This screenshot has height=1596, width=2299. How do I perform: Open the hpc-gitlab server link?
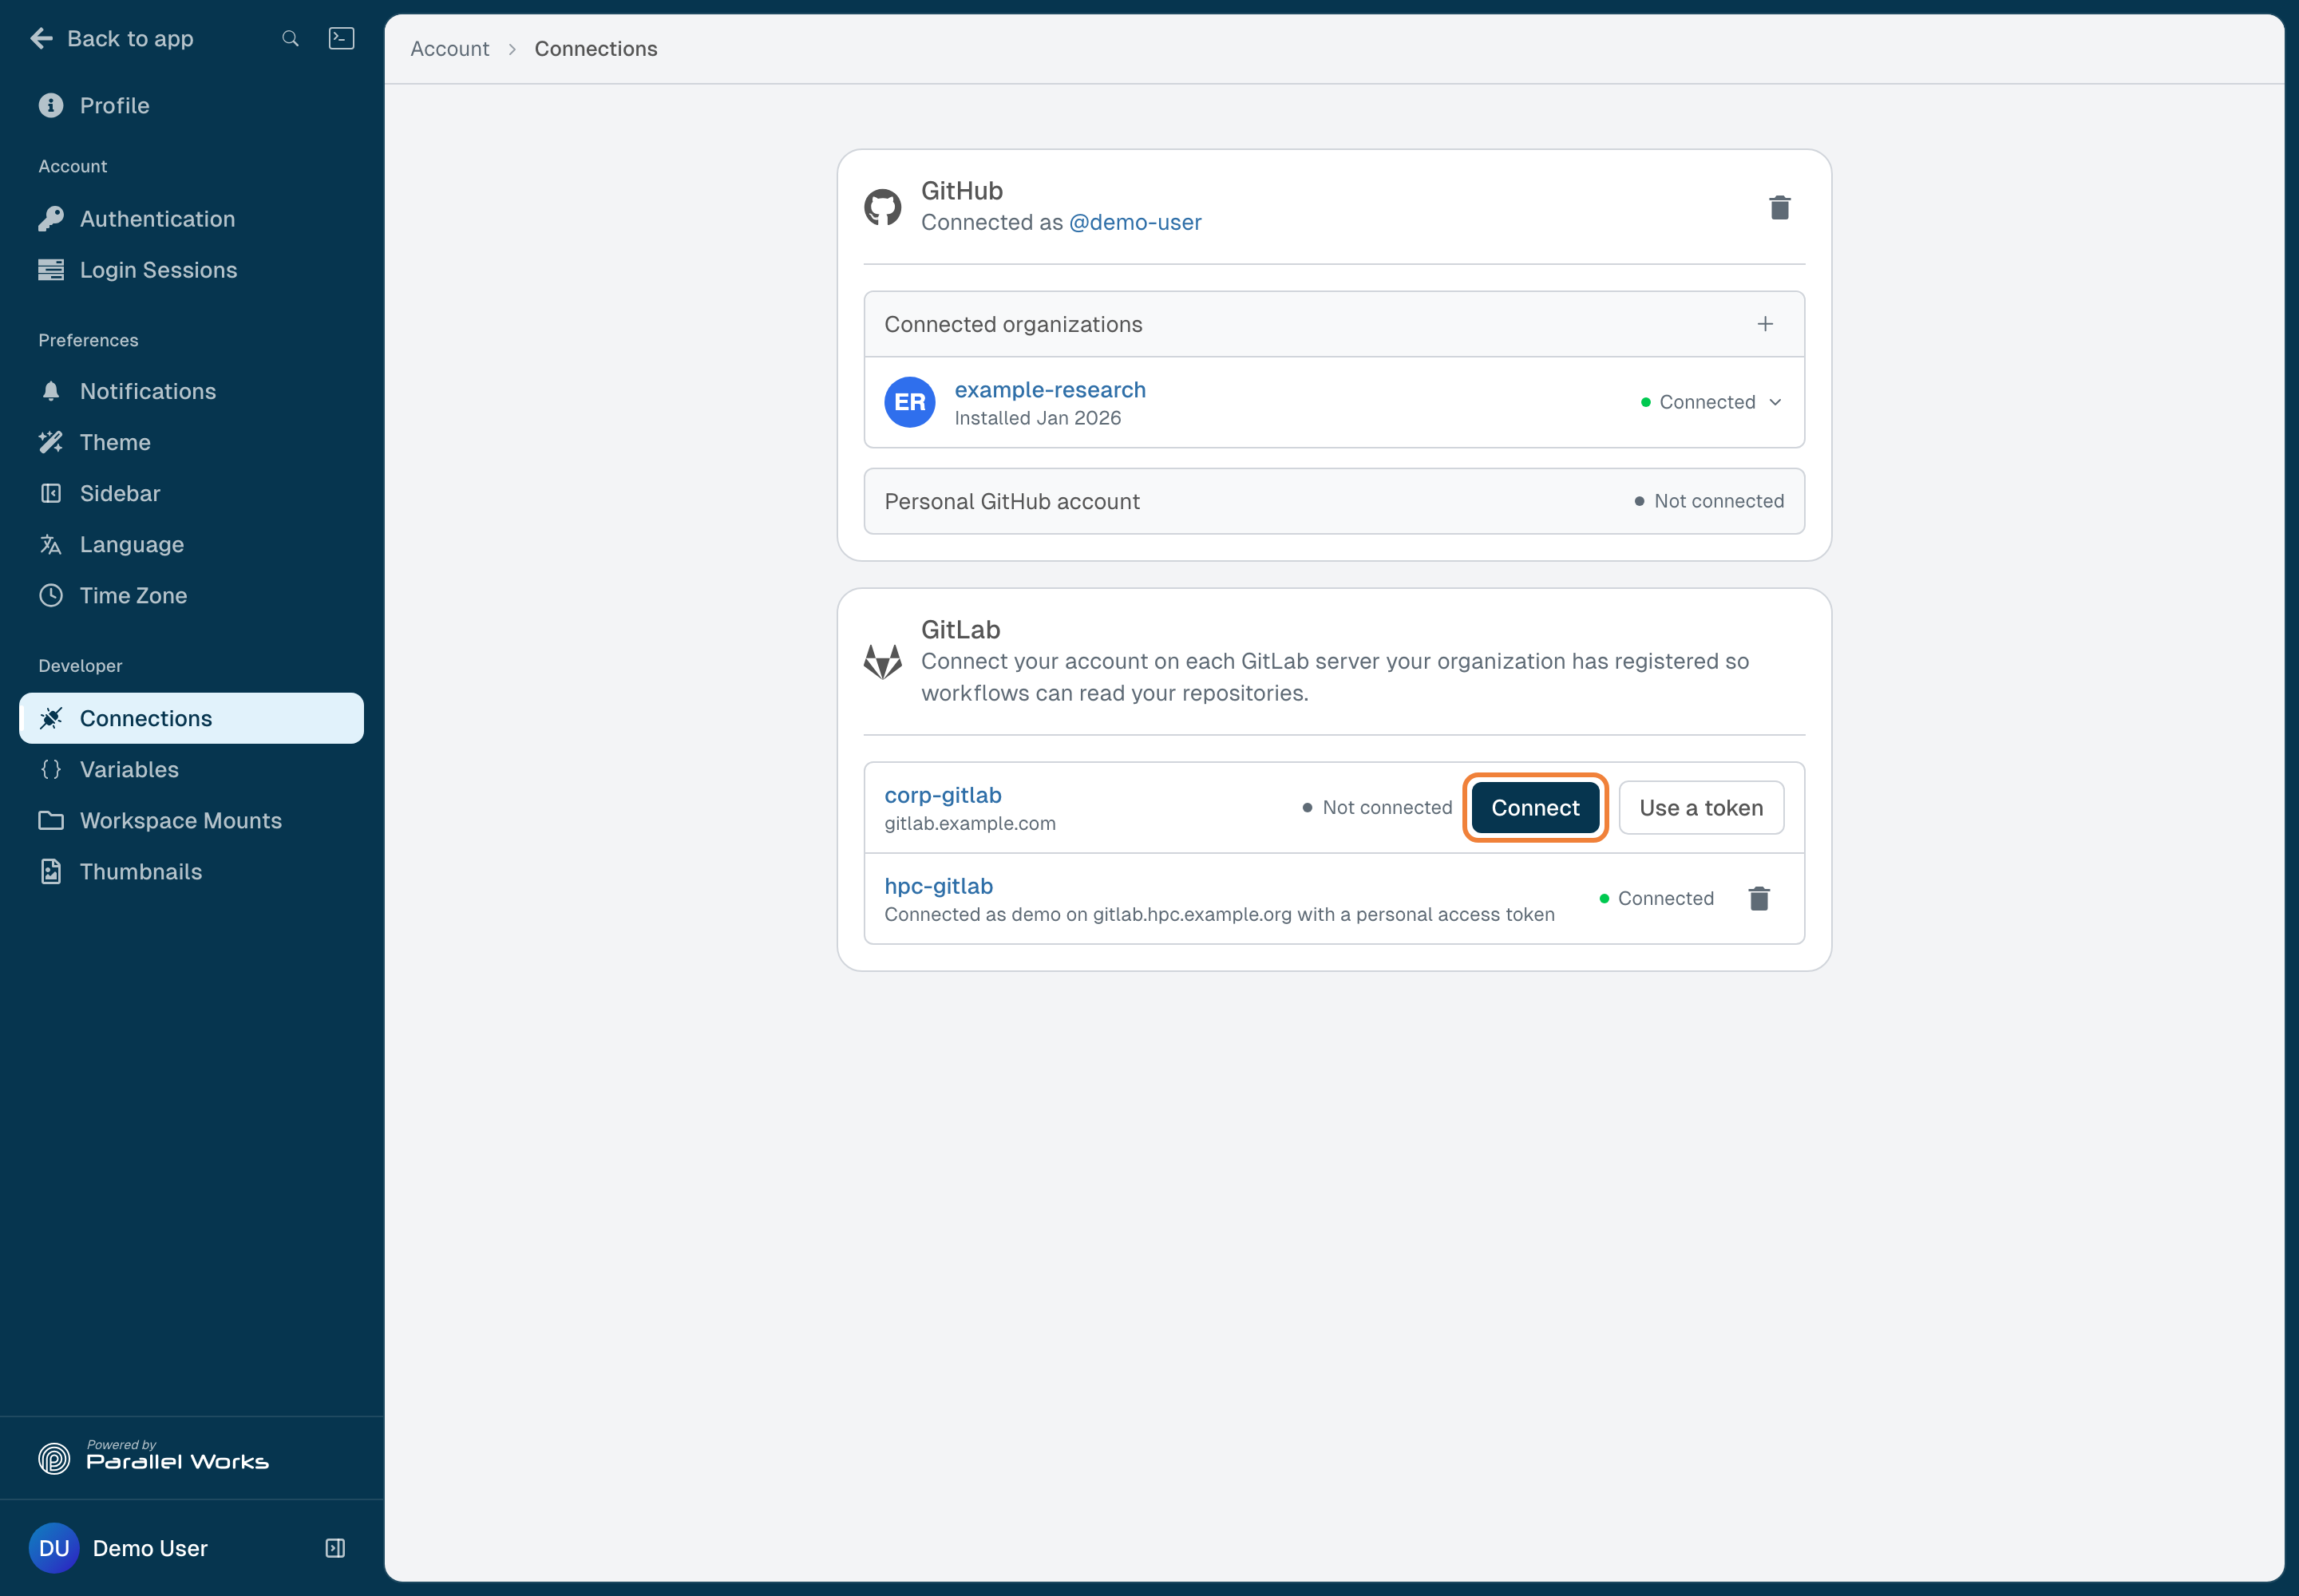(939, 886)
